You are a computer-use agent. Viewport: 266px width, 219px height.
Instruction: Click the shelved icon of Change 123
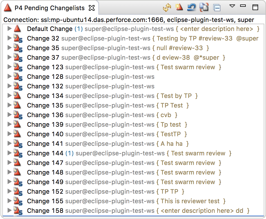(18, 67)
